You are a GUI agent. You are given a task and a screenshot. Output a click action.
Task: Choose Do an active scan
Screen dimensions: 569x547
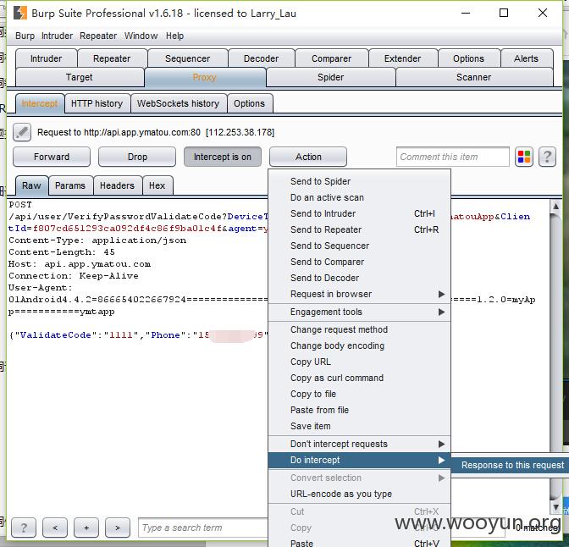tap(359, 197)
